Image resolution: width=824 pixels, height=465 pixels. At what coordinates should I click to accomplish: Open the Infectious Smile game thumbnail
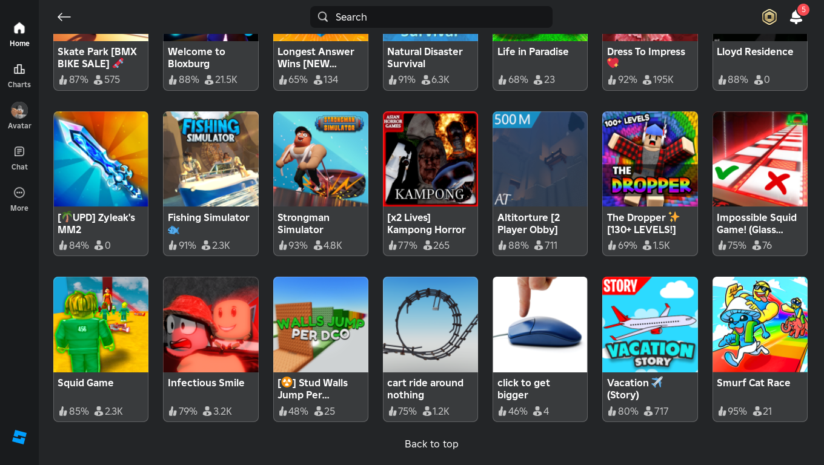click(x=211, y=325)
